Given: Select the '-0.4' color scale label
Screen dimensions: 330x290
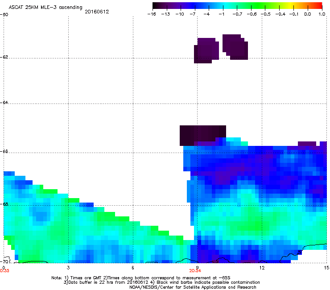Looking at the screenshot, I should coord(280,14).
